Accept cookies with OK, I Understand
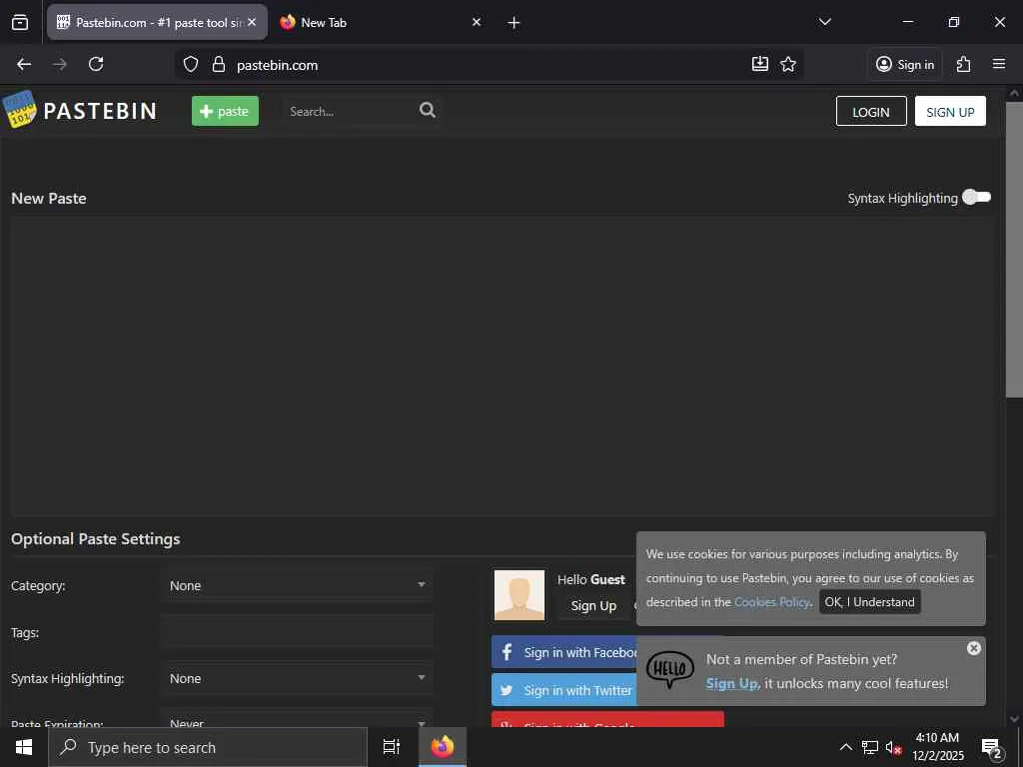 pyautogui.click(x=870, y=602)
